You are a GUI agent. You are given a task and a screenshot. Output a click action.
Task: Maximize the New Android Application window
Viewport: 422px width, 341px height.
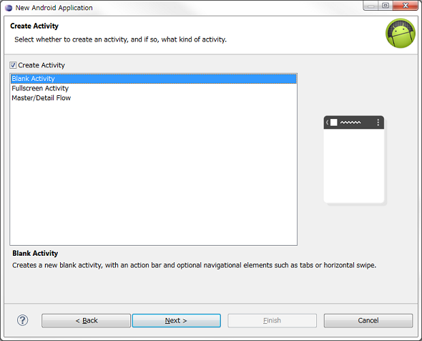pyautogui.click(x=386, y=6)
